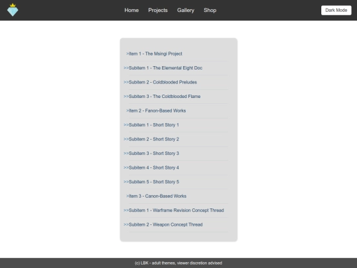
Task: Open Subitem 1 - The Elemental Eight Doc
Action: click(165, 68)
